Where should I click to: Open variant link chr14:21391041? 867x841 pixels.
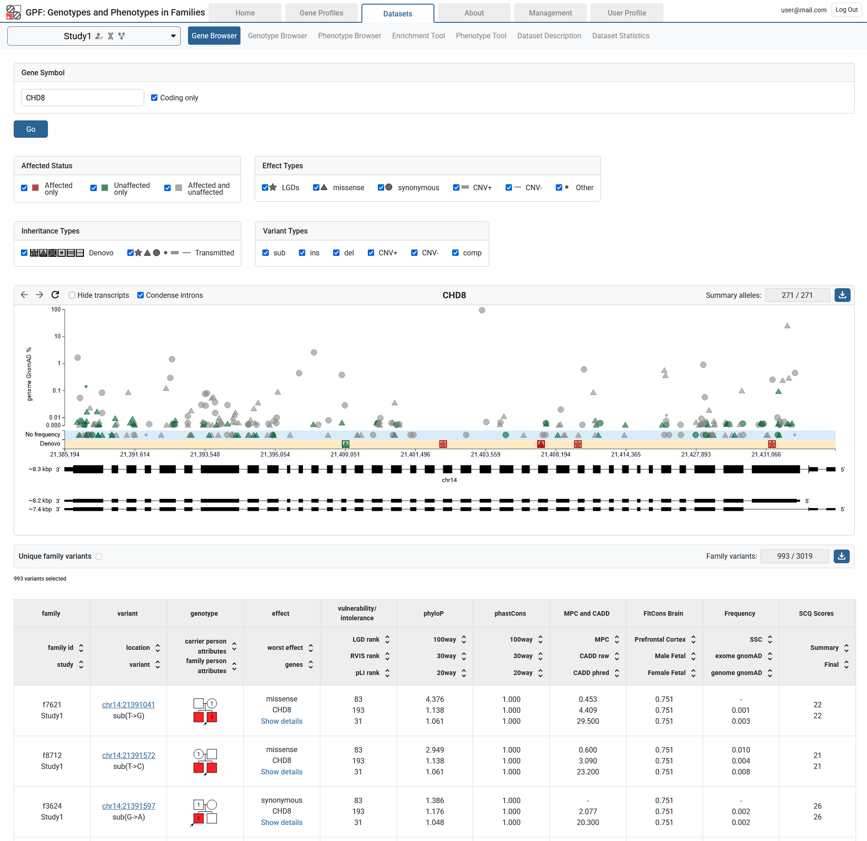coord(128,705)
